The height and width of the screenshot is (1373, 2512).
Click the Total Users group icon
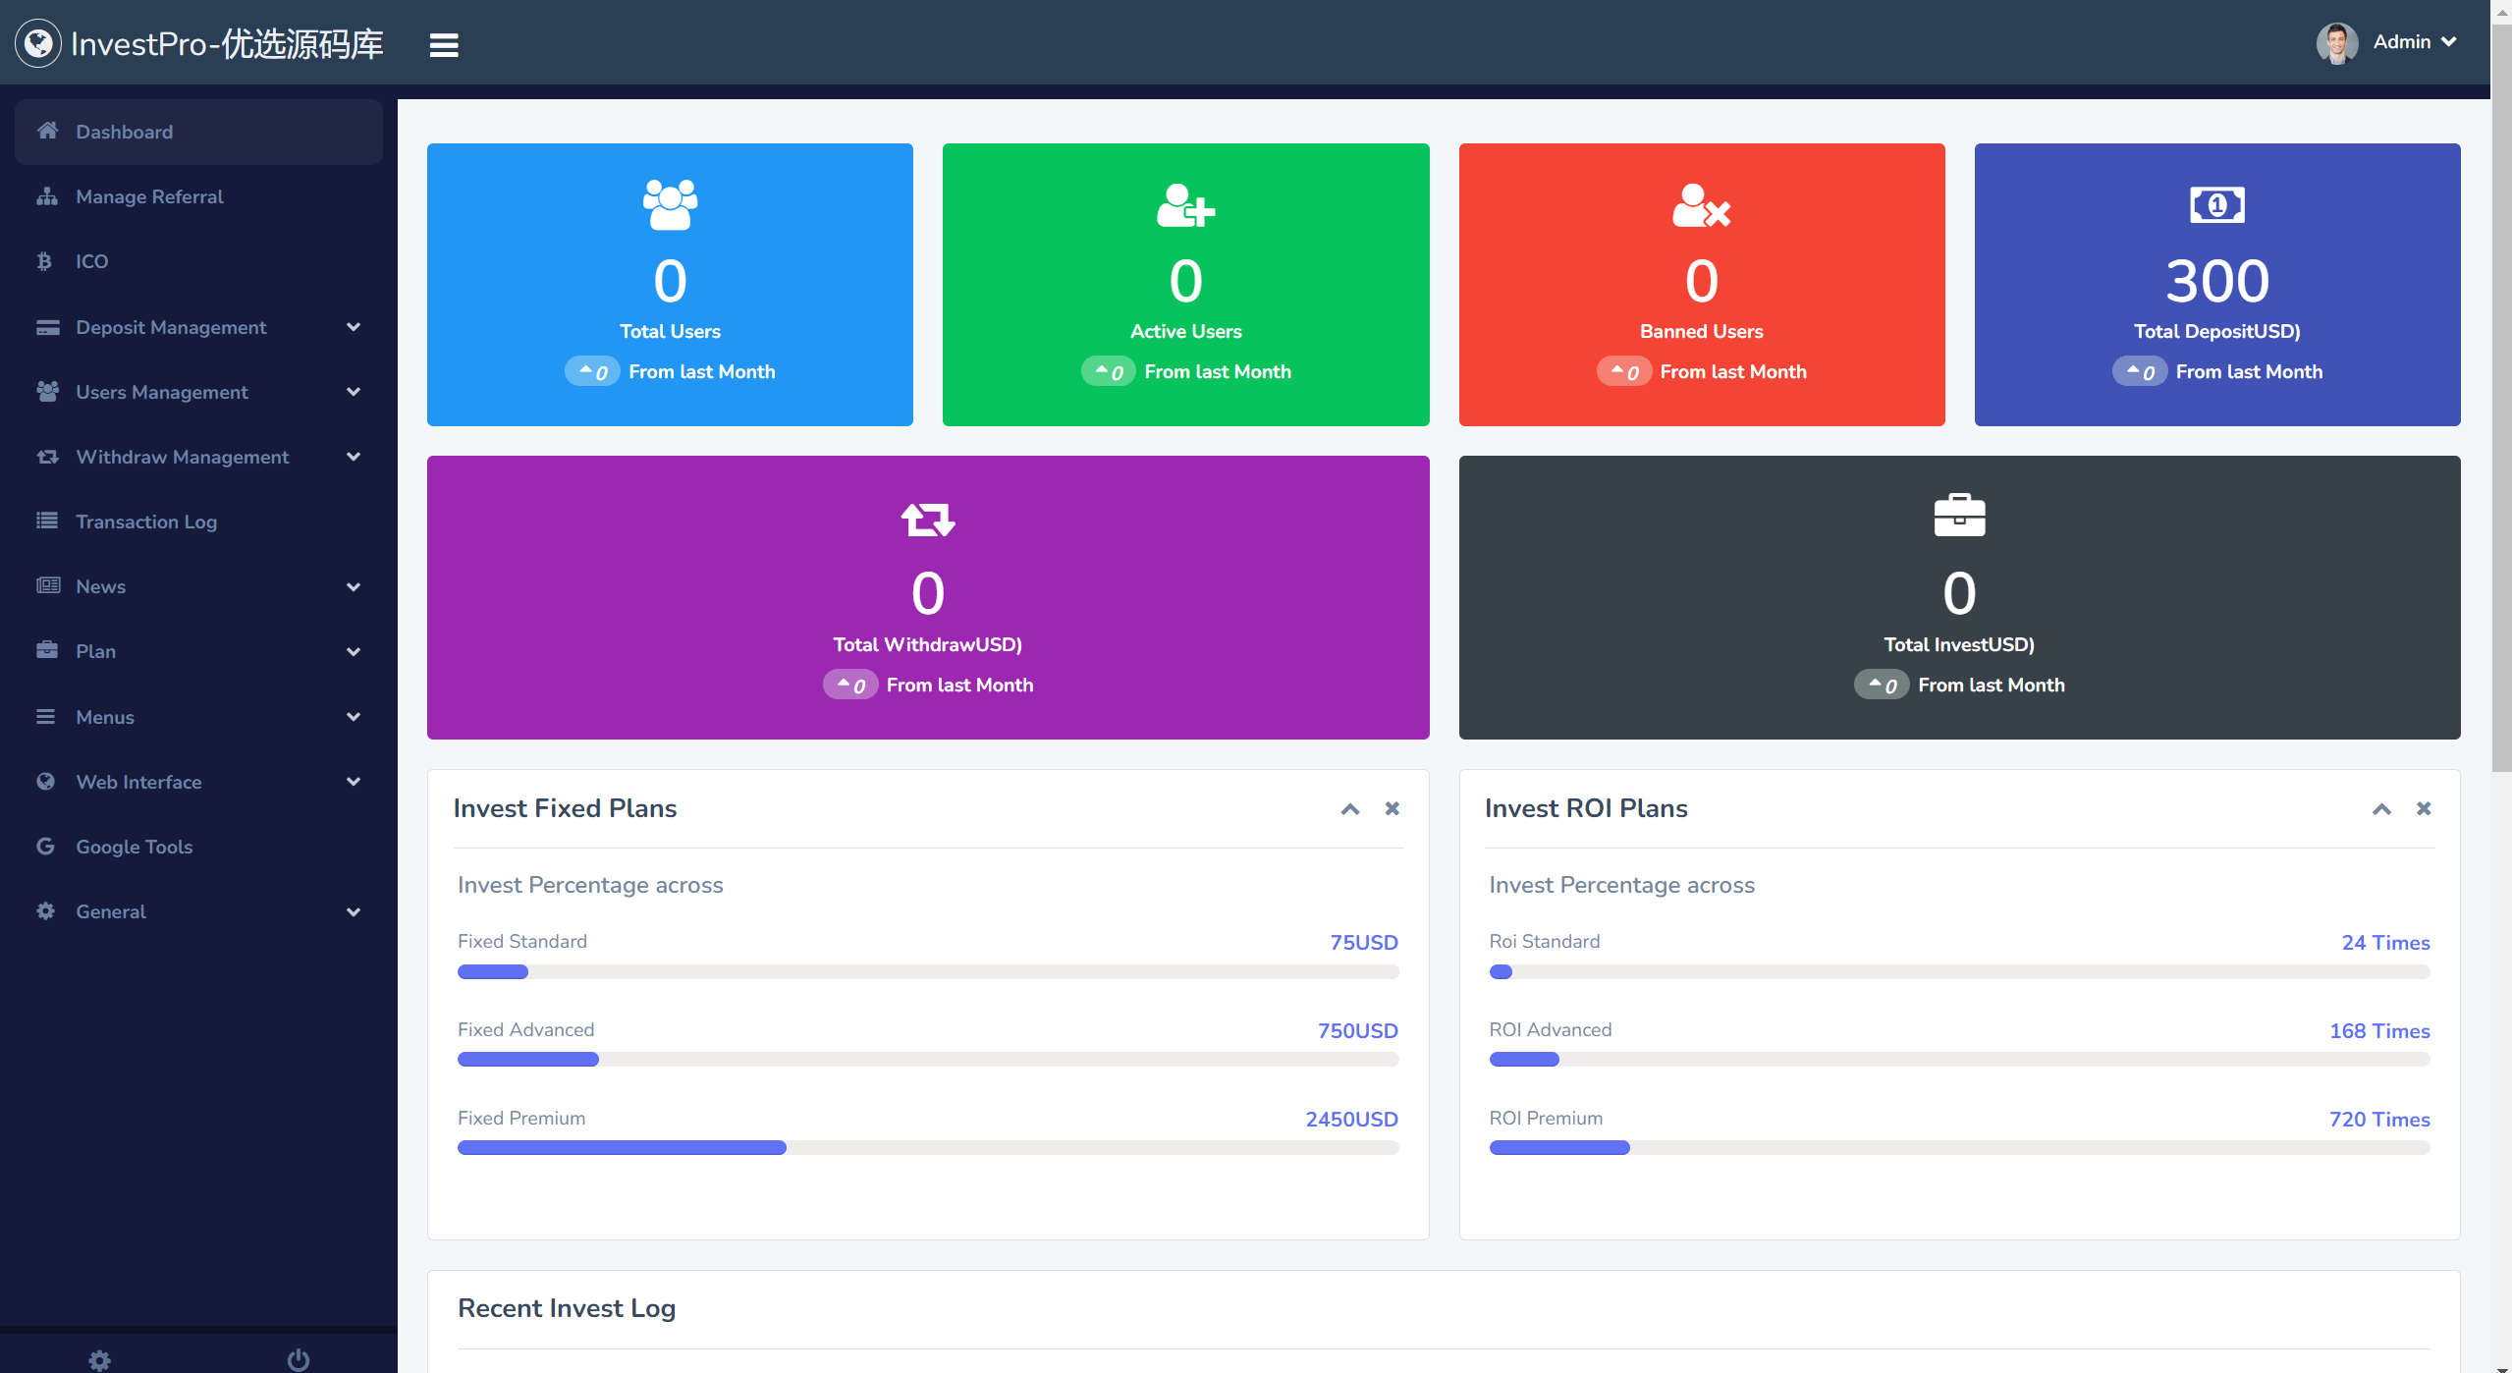(670, 204)
